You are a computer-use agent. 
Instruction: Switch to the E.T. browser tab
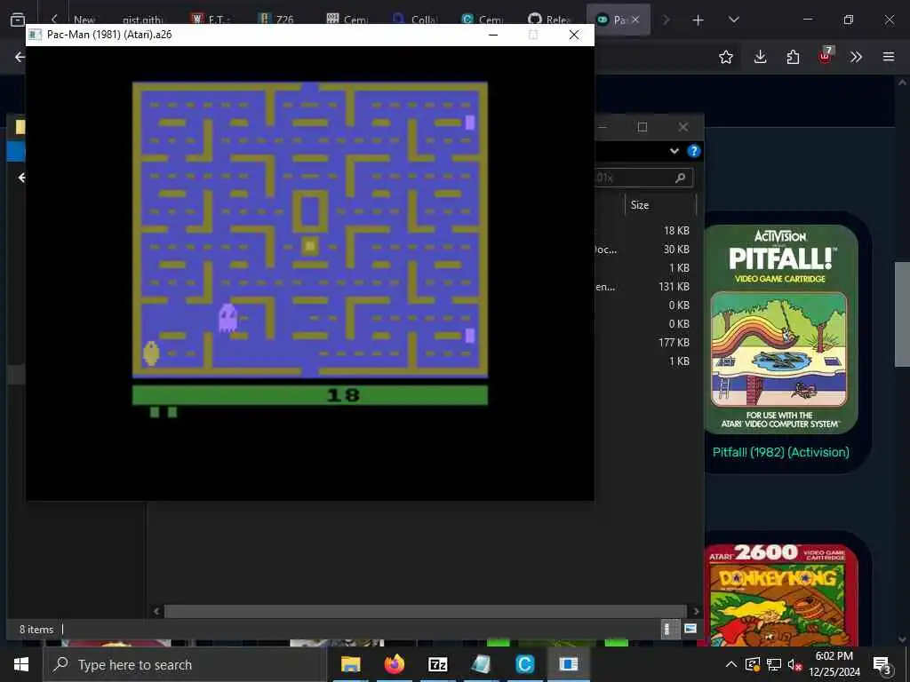click(x=211, y=20)
